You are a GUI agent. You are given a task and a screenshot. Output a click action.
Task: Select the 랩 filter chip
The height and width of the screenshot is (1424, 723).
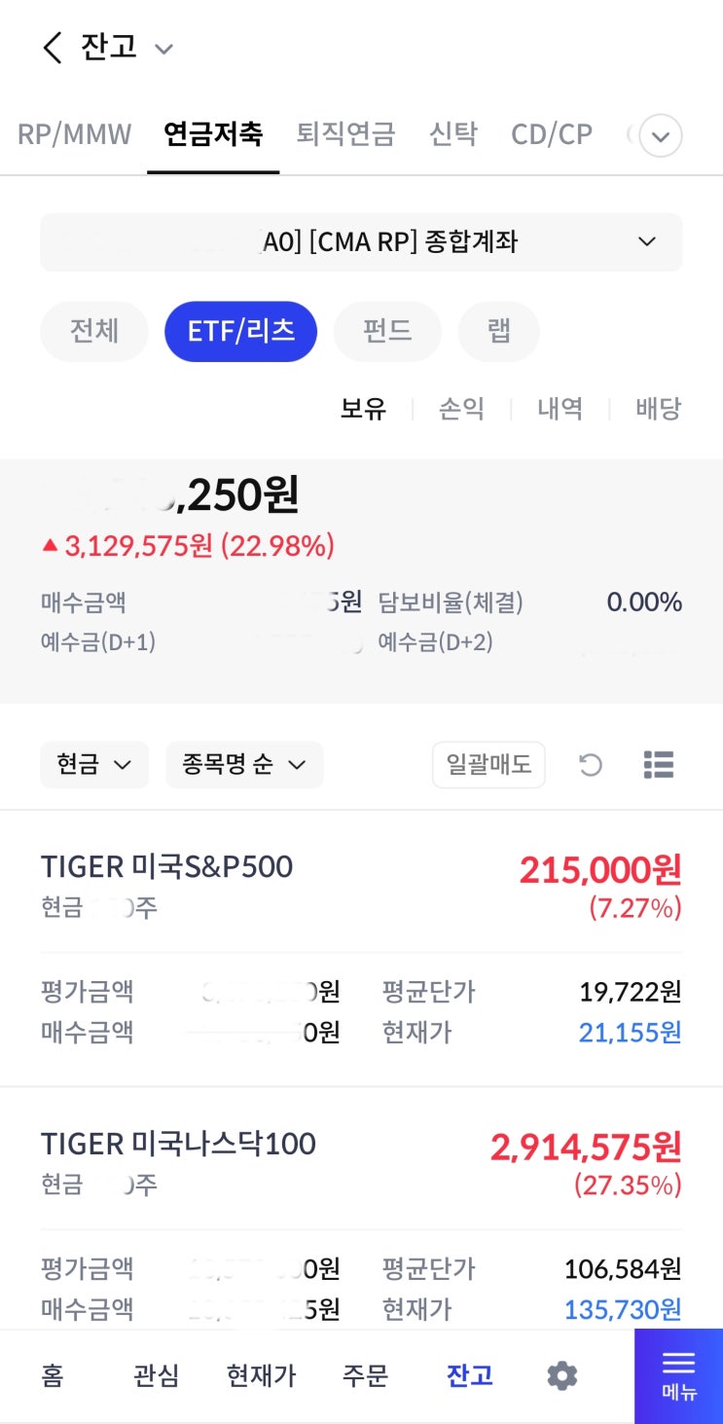pos(498,331)
